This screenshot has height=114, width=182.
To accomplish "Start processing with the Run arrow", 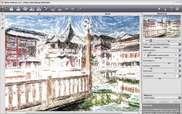I will [159, 9].
